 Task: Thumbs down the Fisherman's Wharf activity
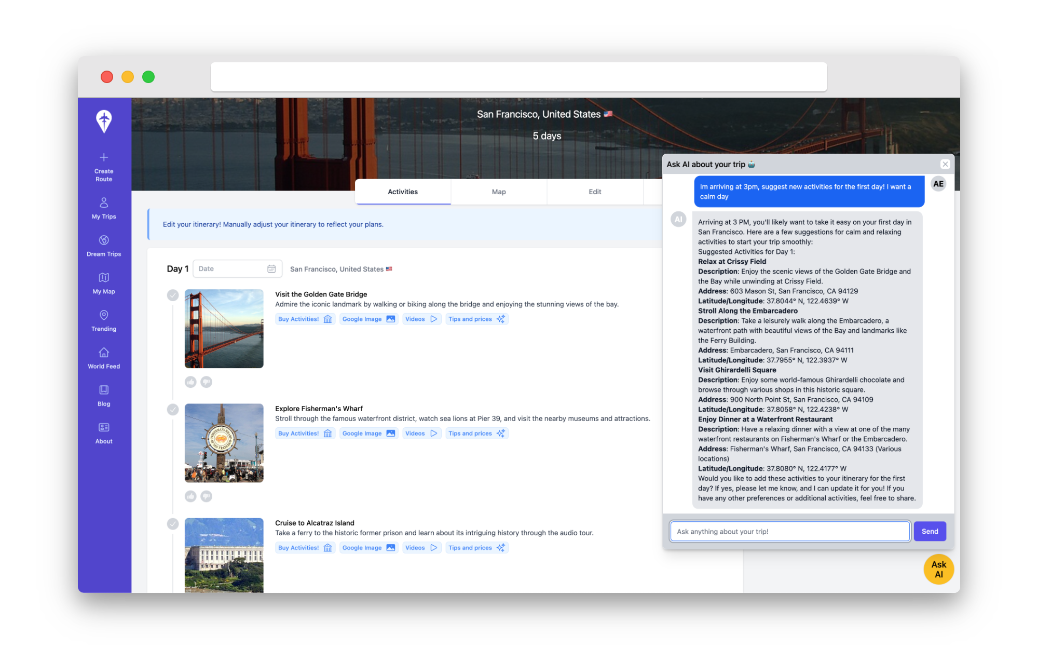207,496
